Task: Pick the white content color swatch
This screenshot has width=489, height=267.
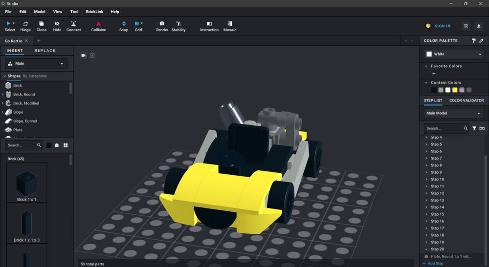Action: point(448,90)
